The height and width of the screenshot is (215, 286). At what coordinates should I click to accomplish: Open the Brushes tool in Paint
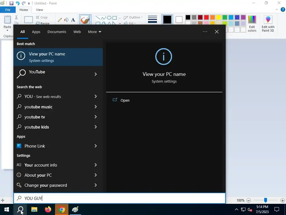click(x=85, y=19)
